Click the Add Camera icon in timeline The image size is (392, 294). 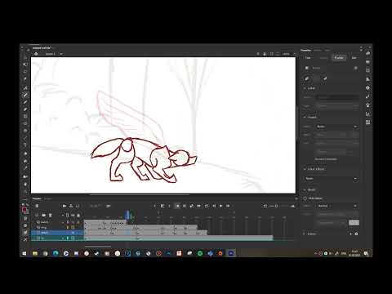coord(65,206)
